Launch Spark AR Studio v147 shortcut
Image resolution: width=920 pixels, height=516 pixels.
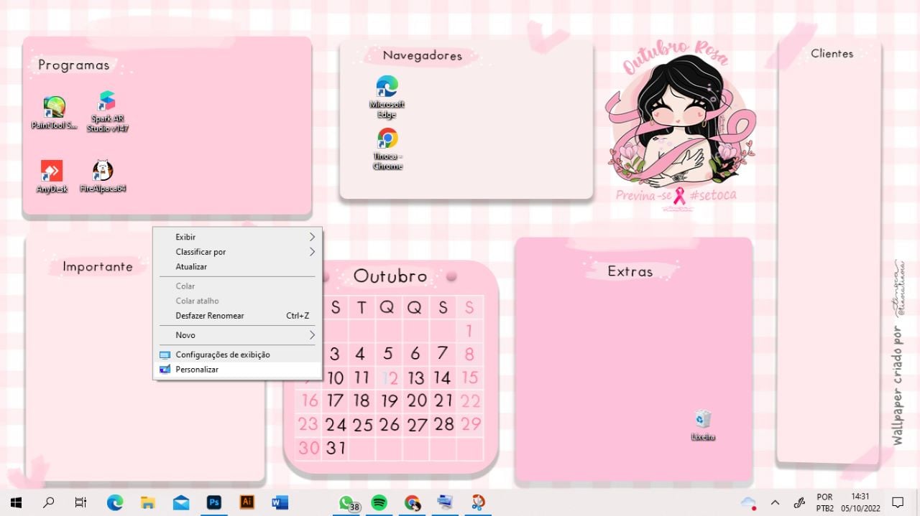(106, 100)
